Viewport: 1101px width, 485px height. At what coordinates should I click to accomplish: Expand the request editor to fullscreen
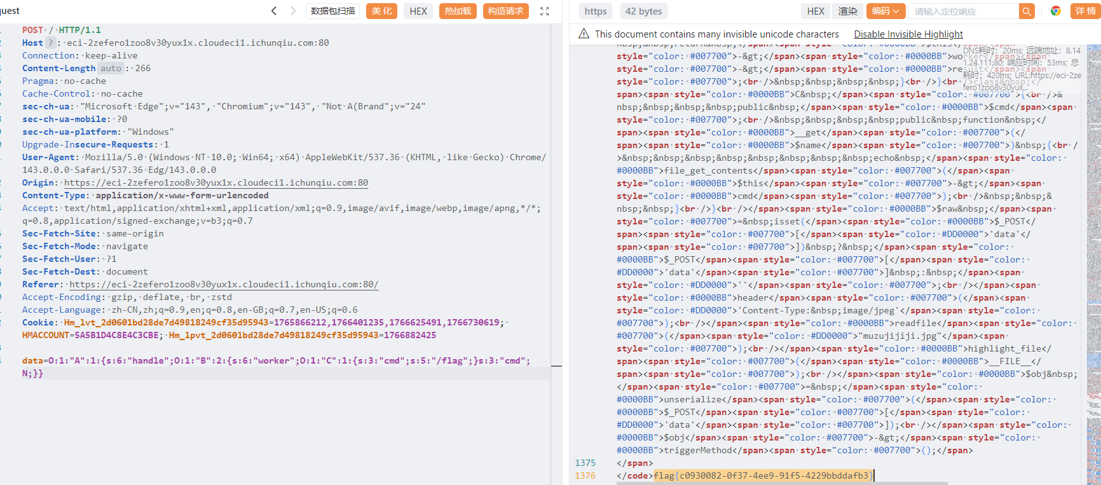[544, 11]
